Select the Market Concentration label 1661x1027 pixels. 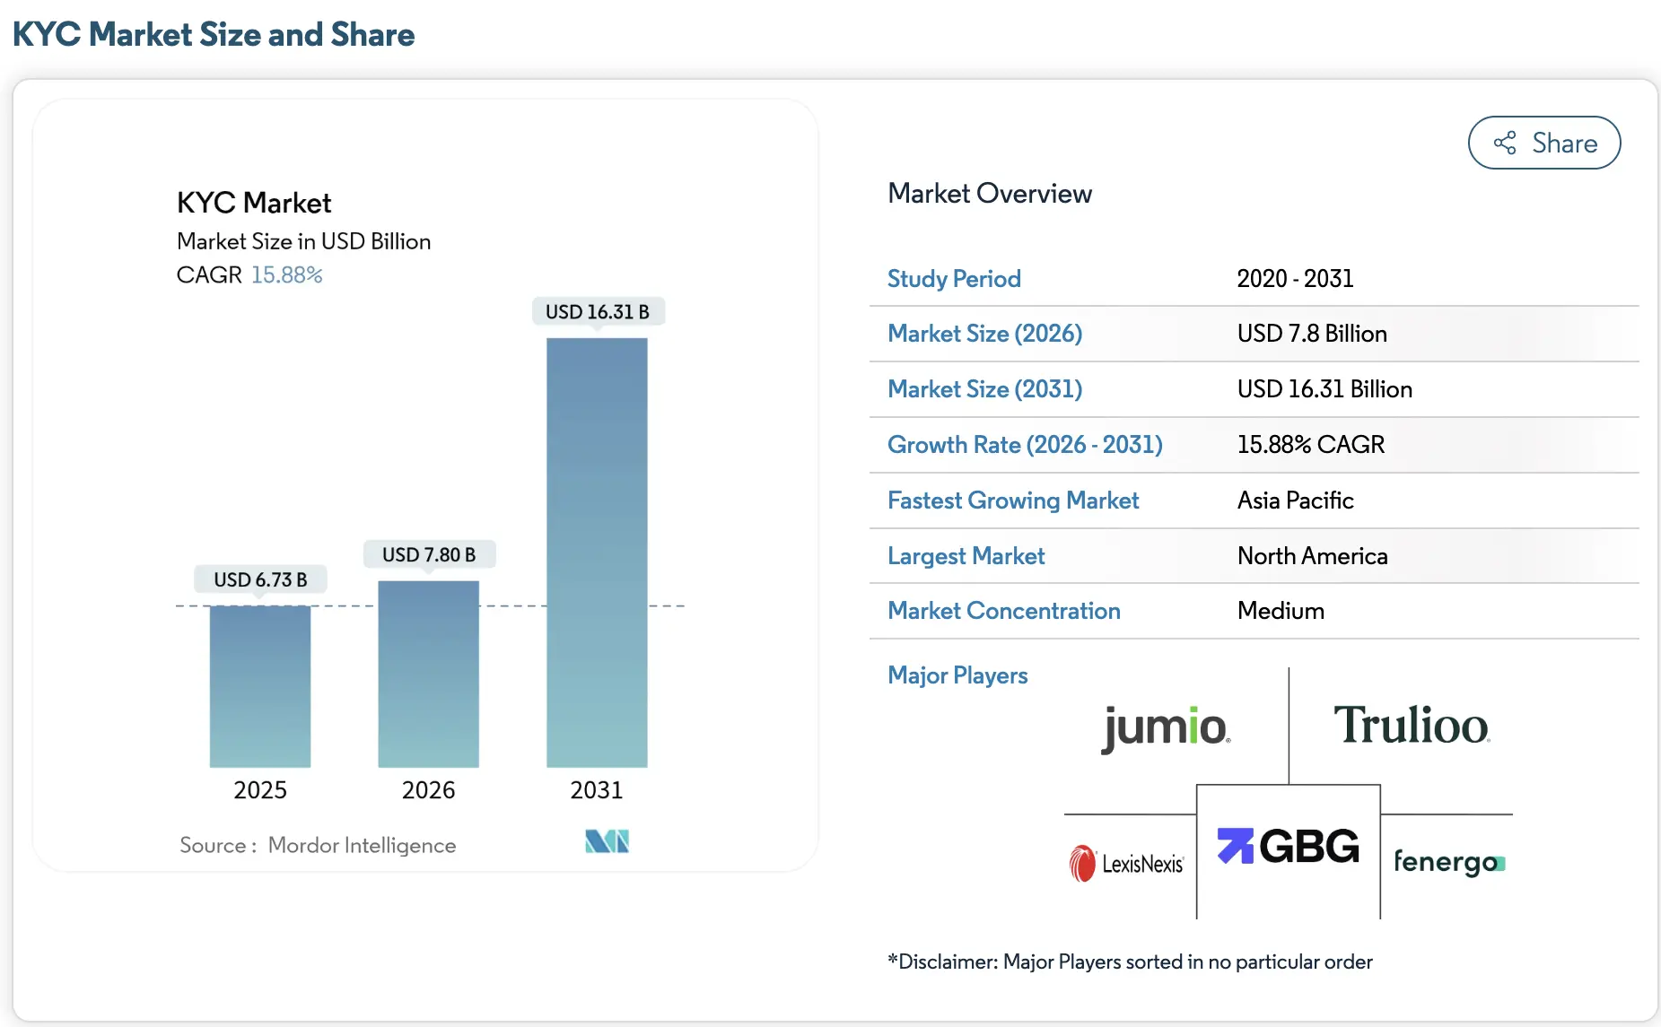(1003, 611)
